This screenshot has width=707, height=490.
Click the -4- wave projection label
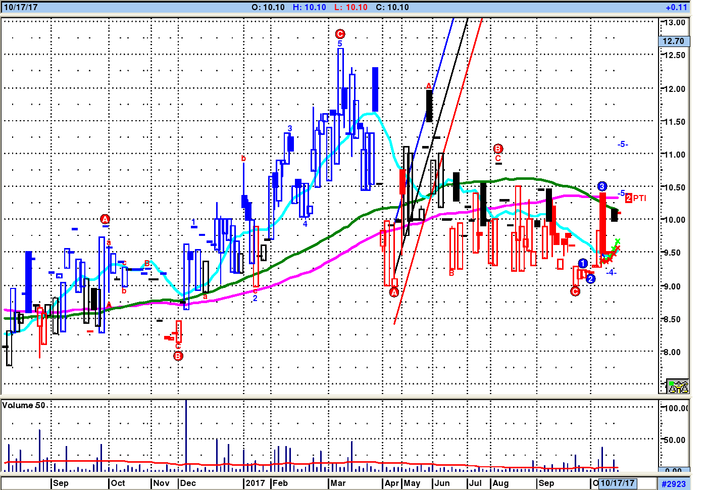point(611,272)
